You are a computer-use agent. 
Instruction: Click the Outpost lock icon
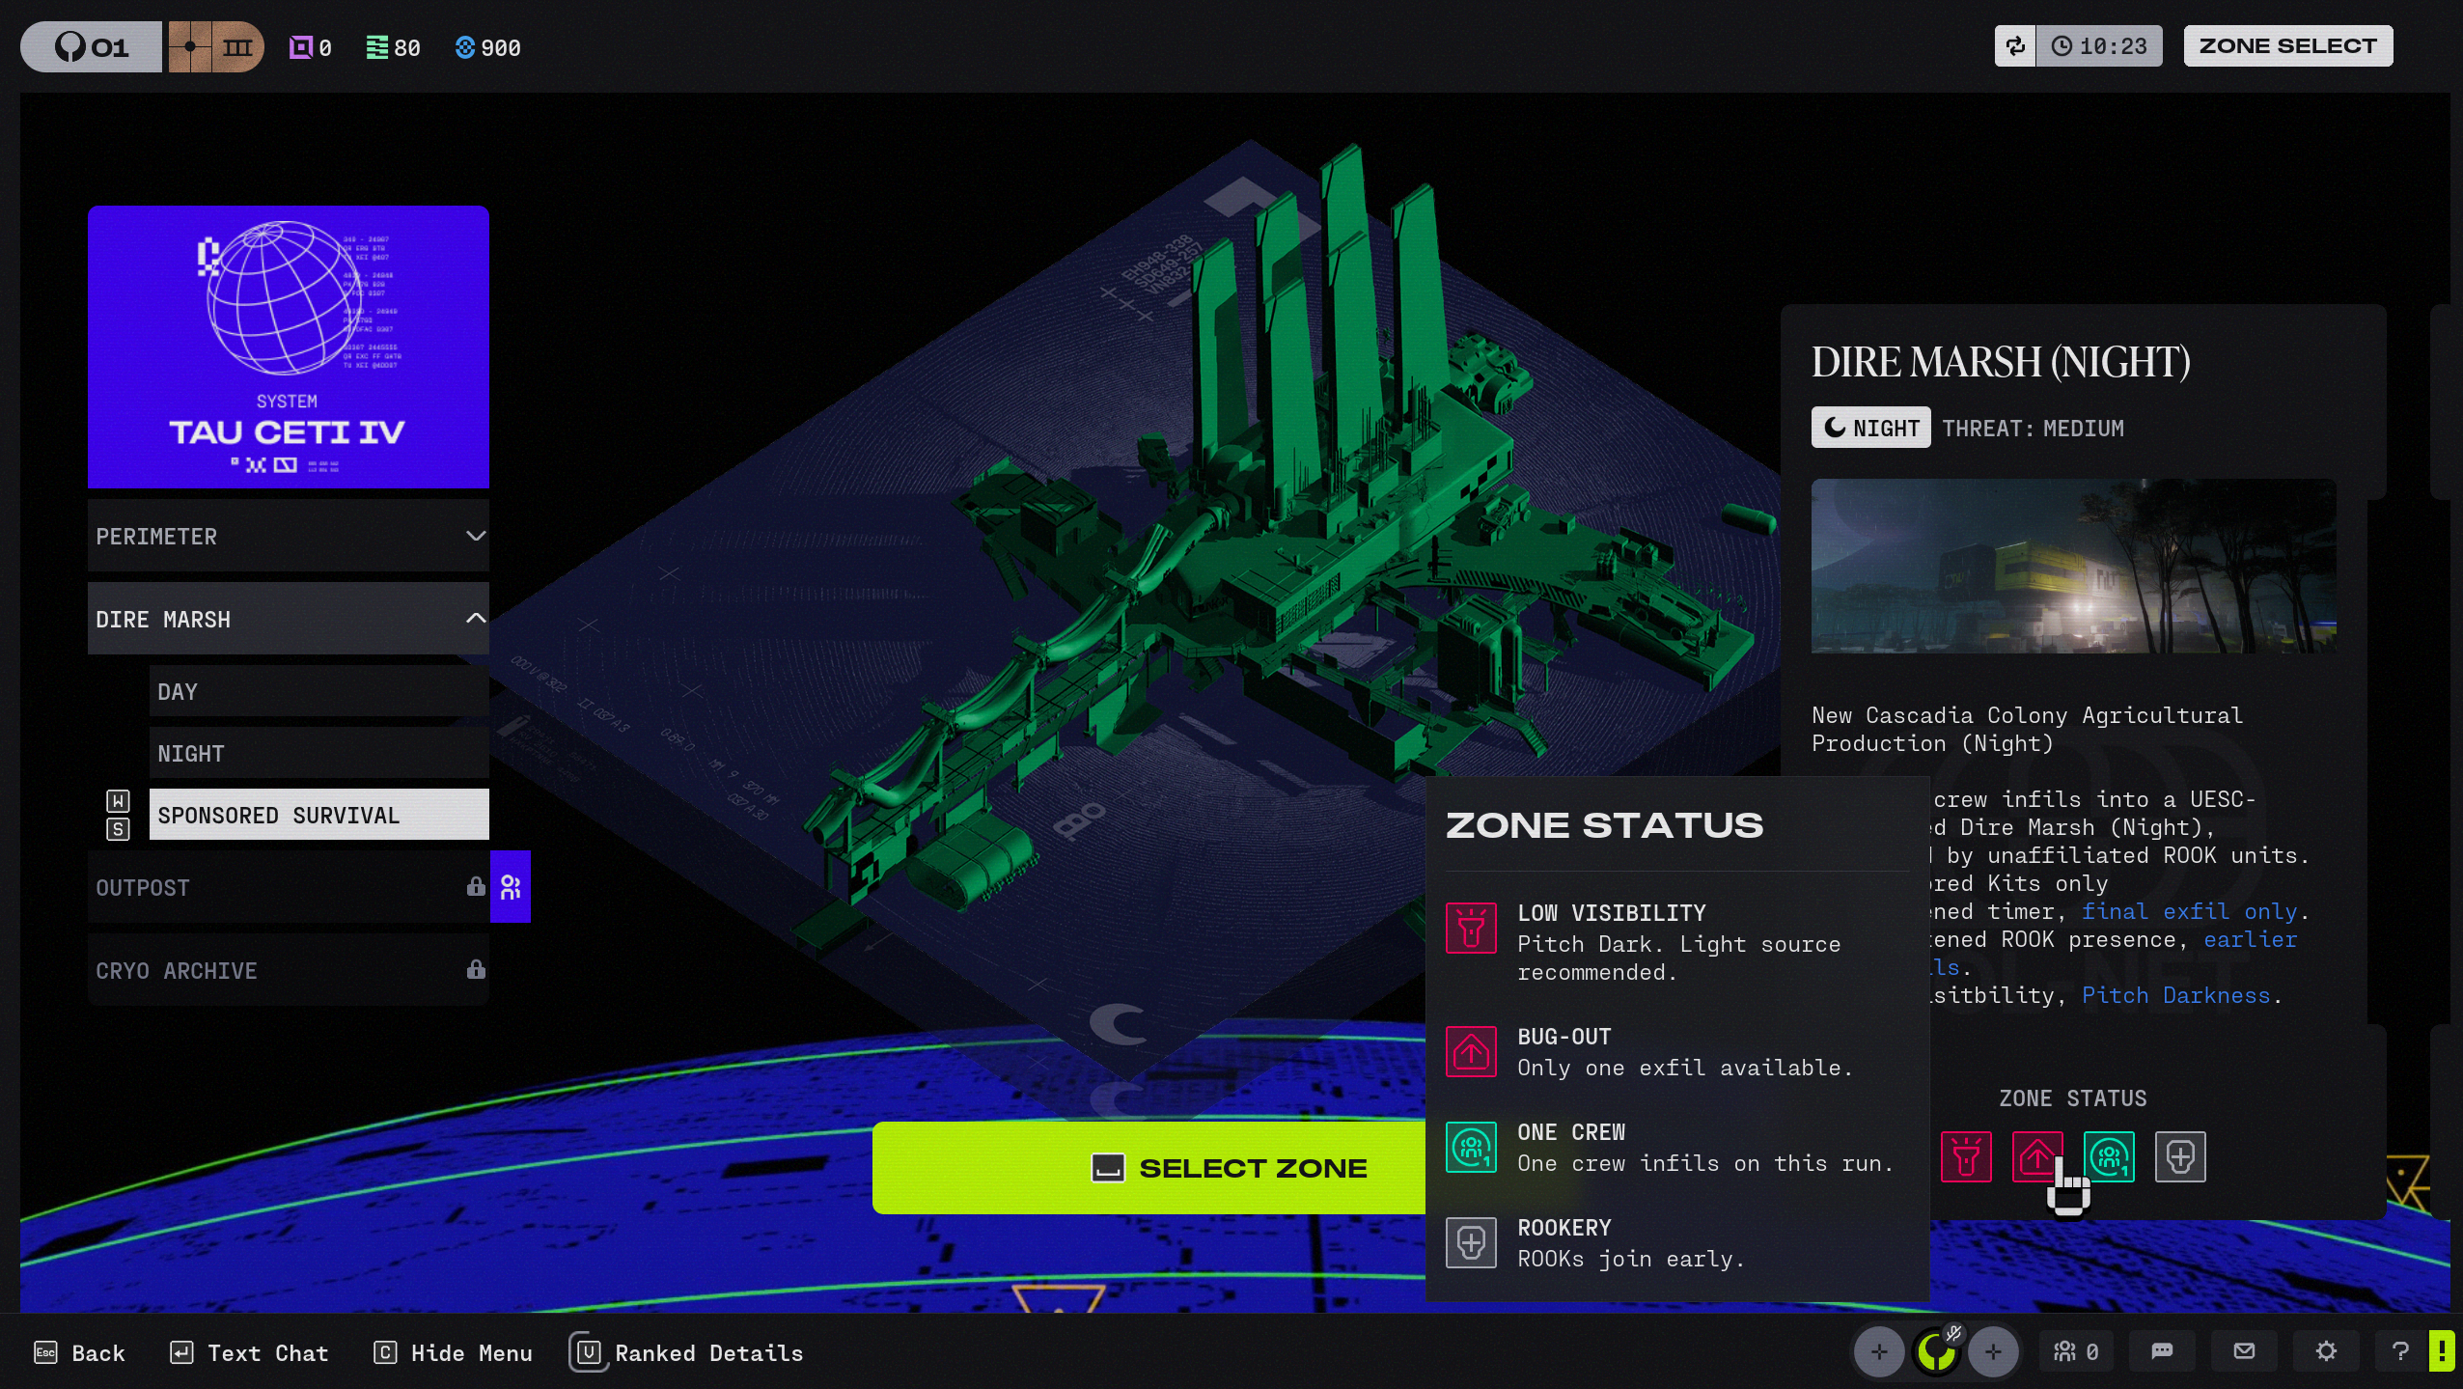coord(476,886)
